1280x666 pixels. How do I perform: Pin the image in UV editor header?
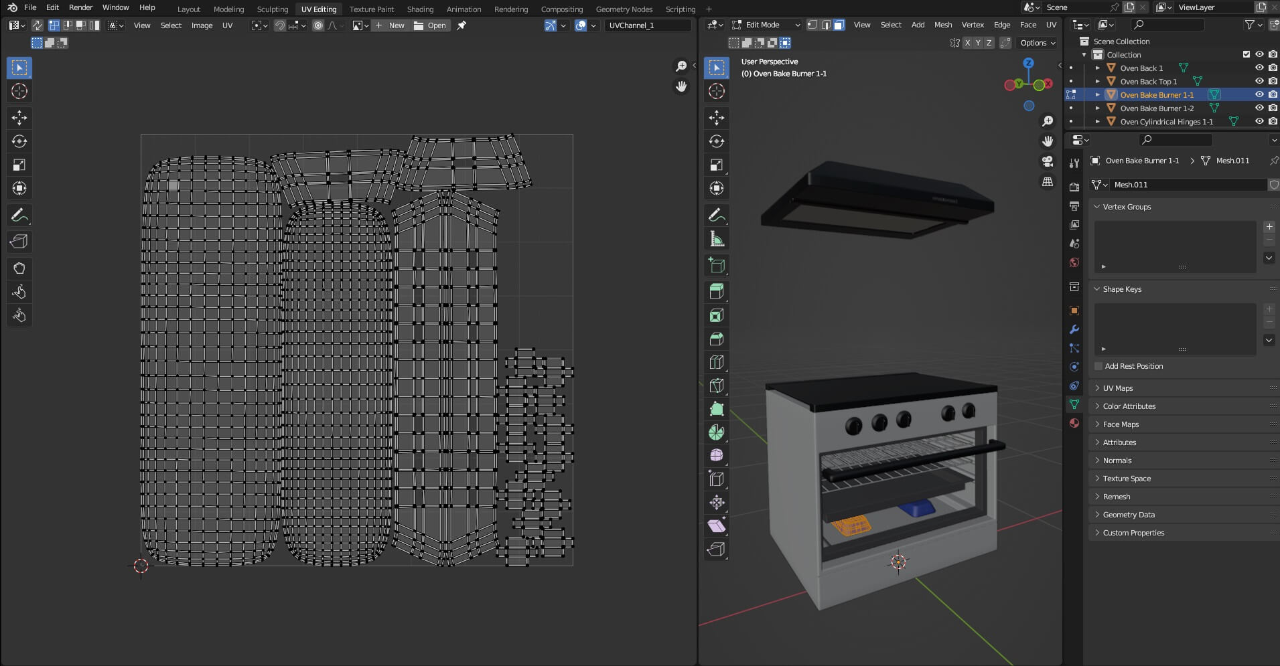click(x=461, y=25)
